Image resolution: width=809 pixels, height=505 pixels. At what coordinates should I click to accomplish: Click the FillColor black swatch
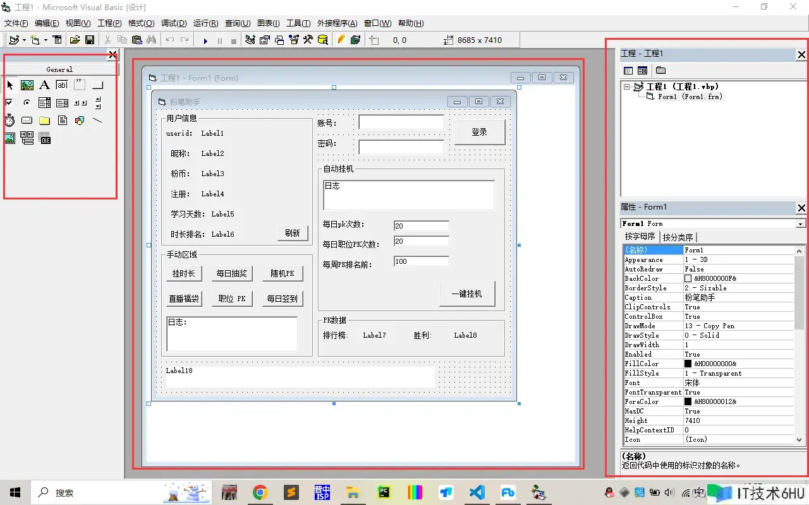point(688,364)
